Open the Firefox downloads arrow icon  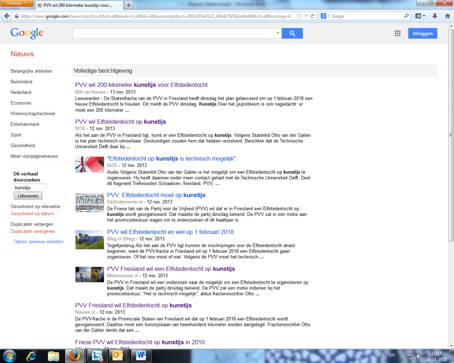[434, 16]
